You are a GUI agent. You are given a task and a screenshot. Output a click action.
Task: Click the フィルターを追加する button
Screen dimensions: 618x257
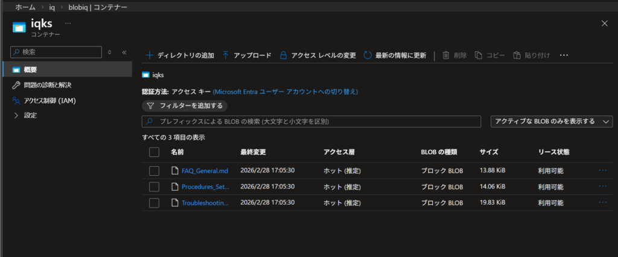pyautogui.click(x=185, y=106)
